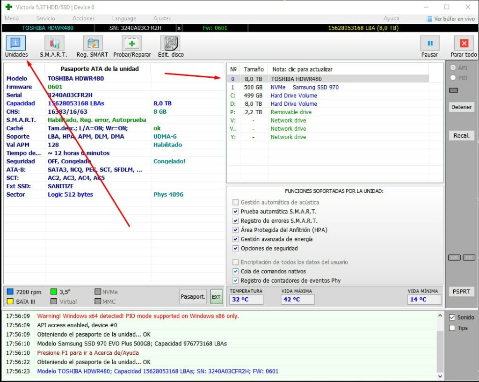Select the API radio button
479x382 pixels.
[453, 67]
